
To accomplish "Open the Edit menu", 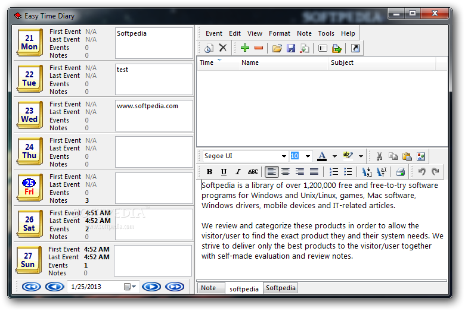I will pos(235,33).
